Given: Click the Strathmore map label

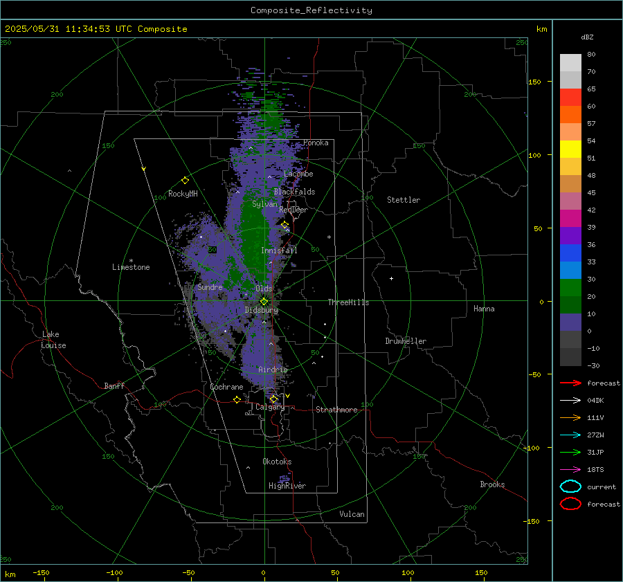Looking at the screenshot, I should pyautogui.click(x=336, y=410).
